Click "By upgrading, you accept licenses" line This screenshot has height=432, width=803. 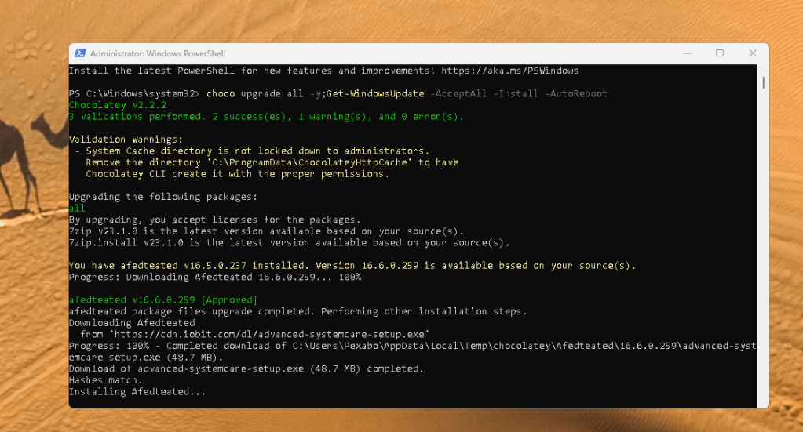pyautogui.click(x=215, y=220)
